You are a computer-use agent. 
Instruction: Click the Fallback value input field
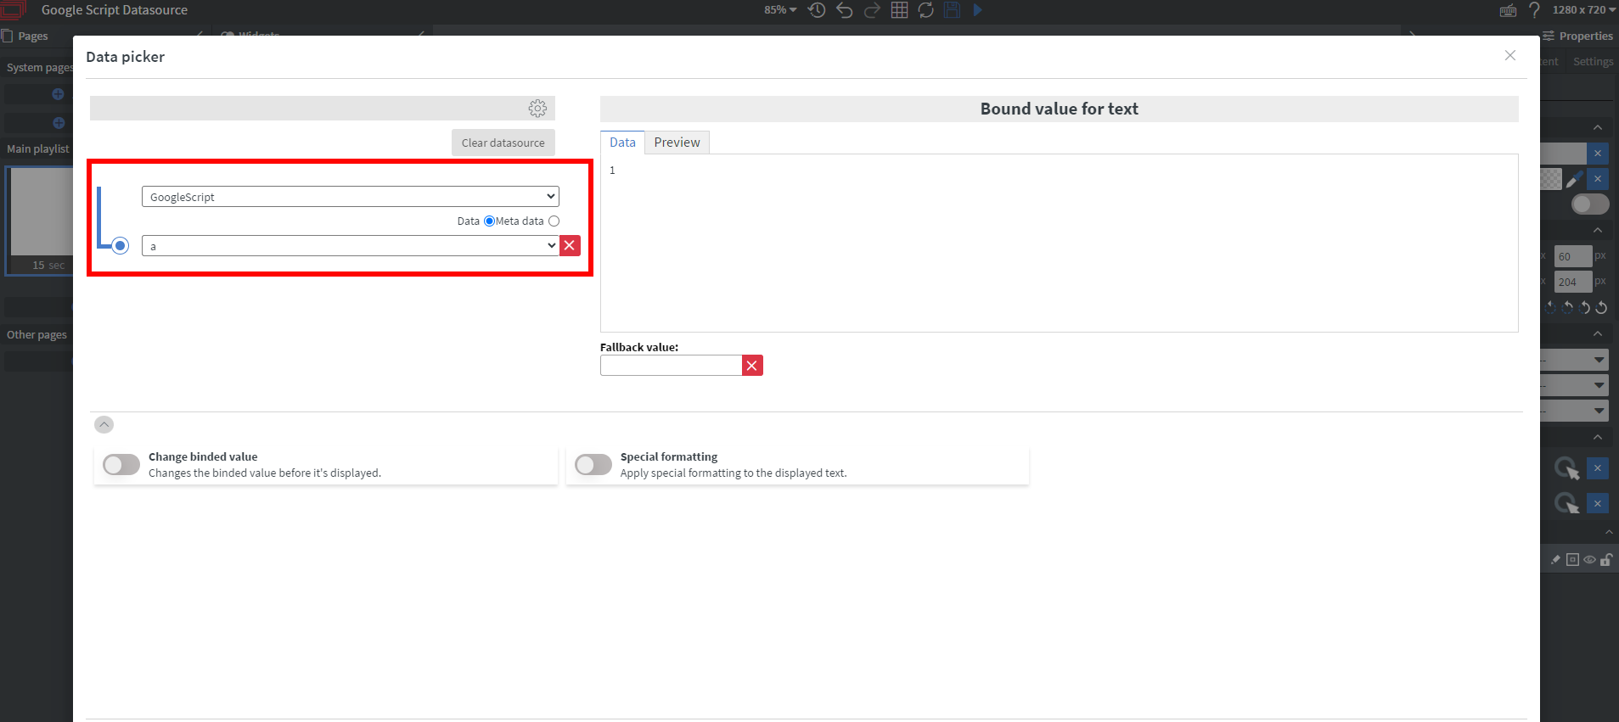[671, 365]
